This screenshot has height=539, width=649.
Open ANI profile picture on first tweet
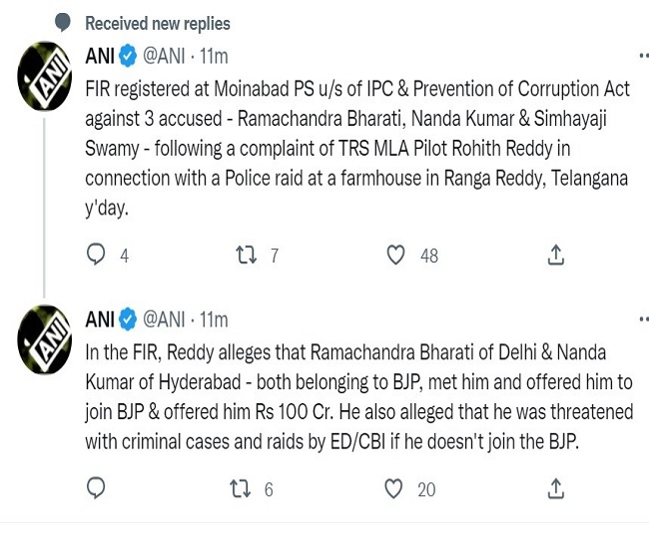pyautogui.click(x=45, y=73)
